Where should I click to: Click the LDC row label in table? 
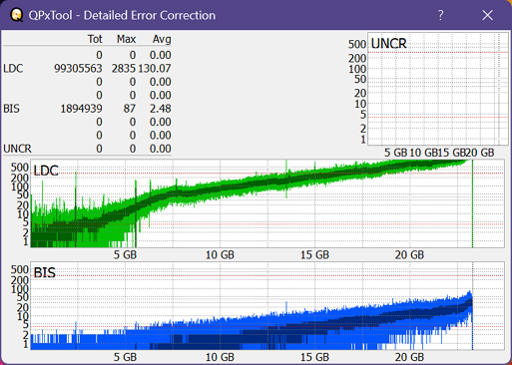tap(13, 69)
